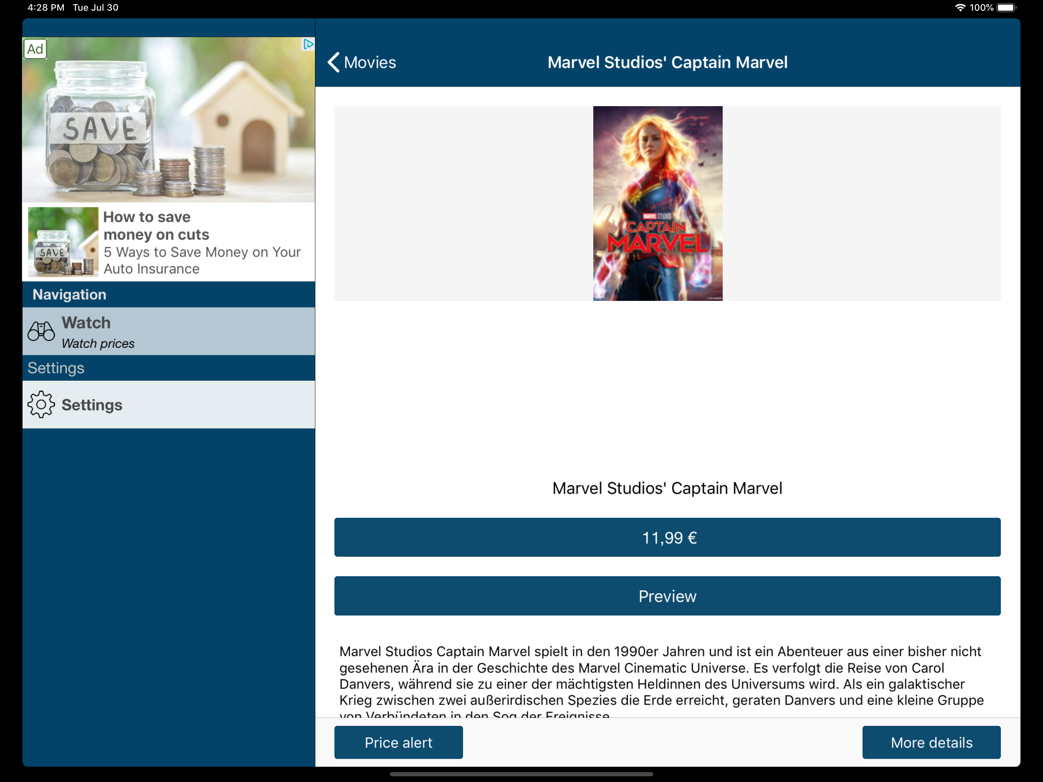The height and width of the screenshot is (782, 1043).
Task: Tap the back chevron arrow icon
Action: (333, 62)
